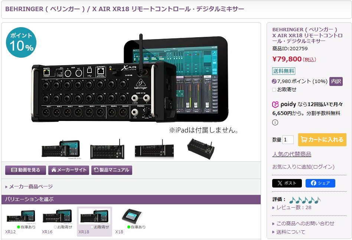Open 製品マニュアル product manual
This screenshot has width=352, height=240.
(111, 170)
